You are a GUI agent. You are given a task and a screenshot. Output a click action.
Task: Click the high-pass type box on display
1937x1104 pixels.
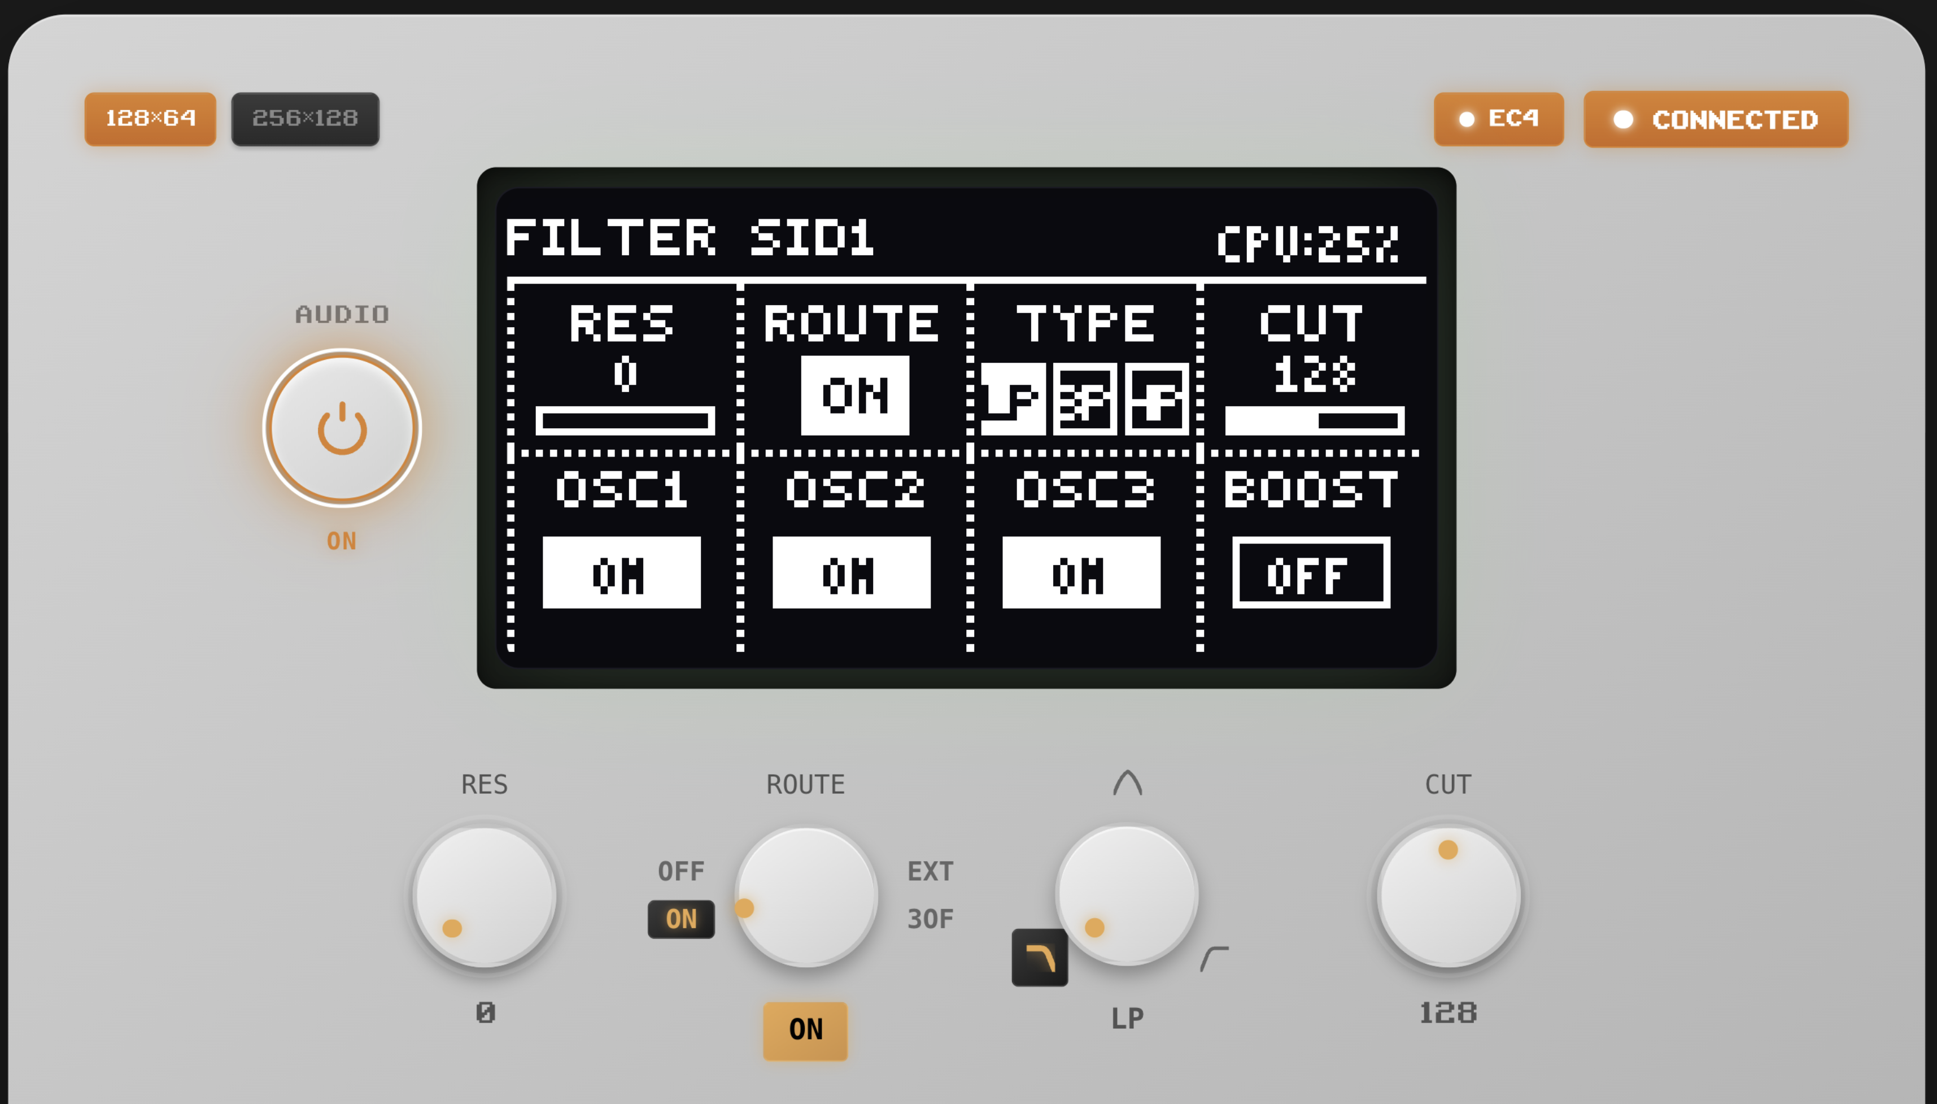[1157, 398]
